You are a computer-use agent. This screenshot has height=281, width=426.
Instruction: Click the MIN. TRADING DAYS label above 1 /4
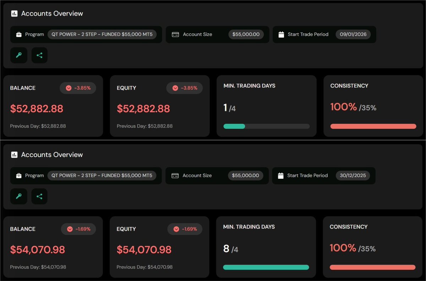250,86
